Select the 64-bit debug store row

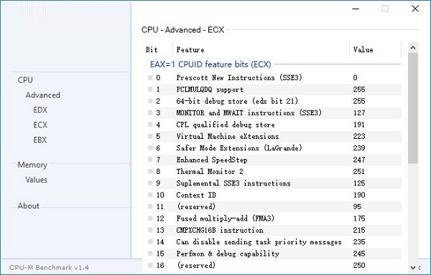274,101
